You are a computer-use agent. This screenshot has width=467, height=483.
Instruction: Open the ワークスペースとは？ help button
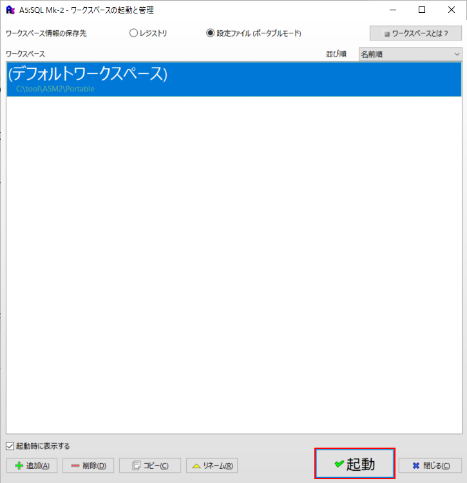[415, 33]
